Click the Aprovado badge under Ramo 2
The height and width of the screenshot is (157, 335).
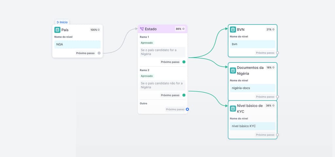pos(147,76)
